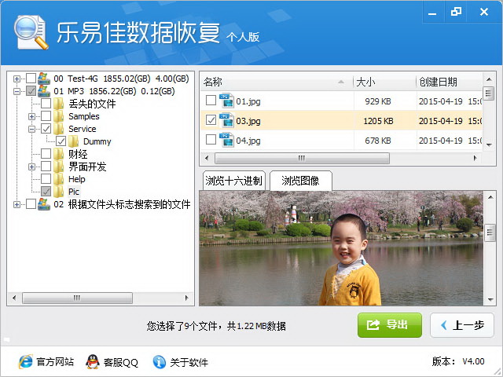Image resolution: width=503 pixels, height=377 pixels.
Task: Click the drive icon of 02 header search results
Action: point(44,204)
